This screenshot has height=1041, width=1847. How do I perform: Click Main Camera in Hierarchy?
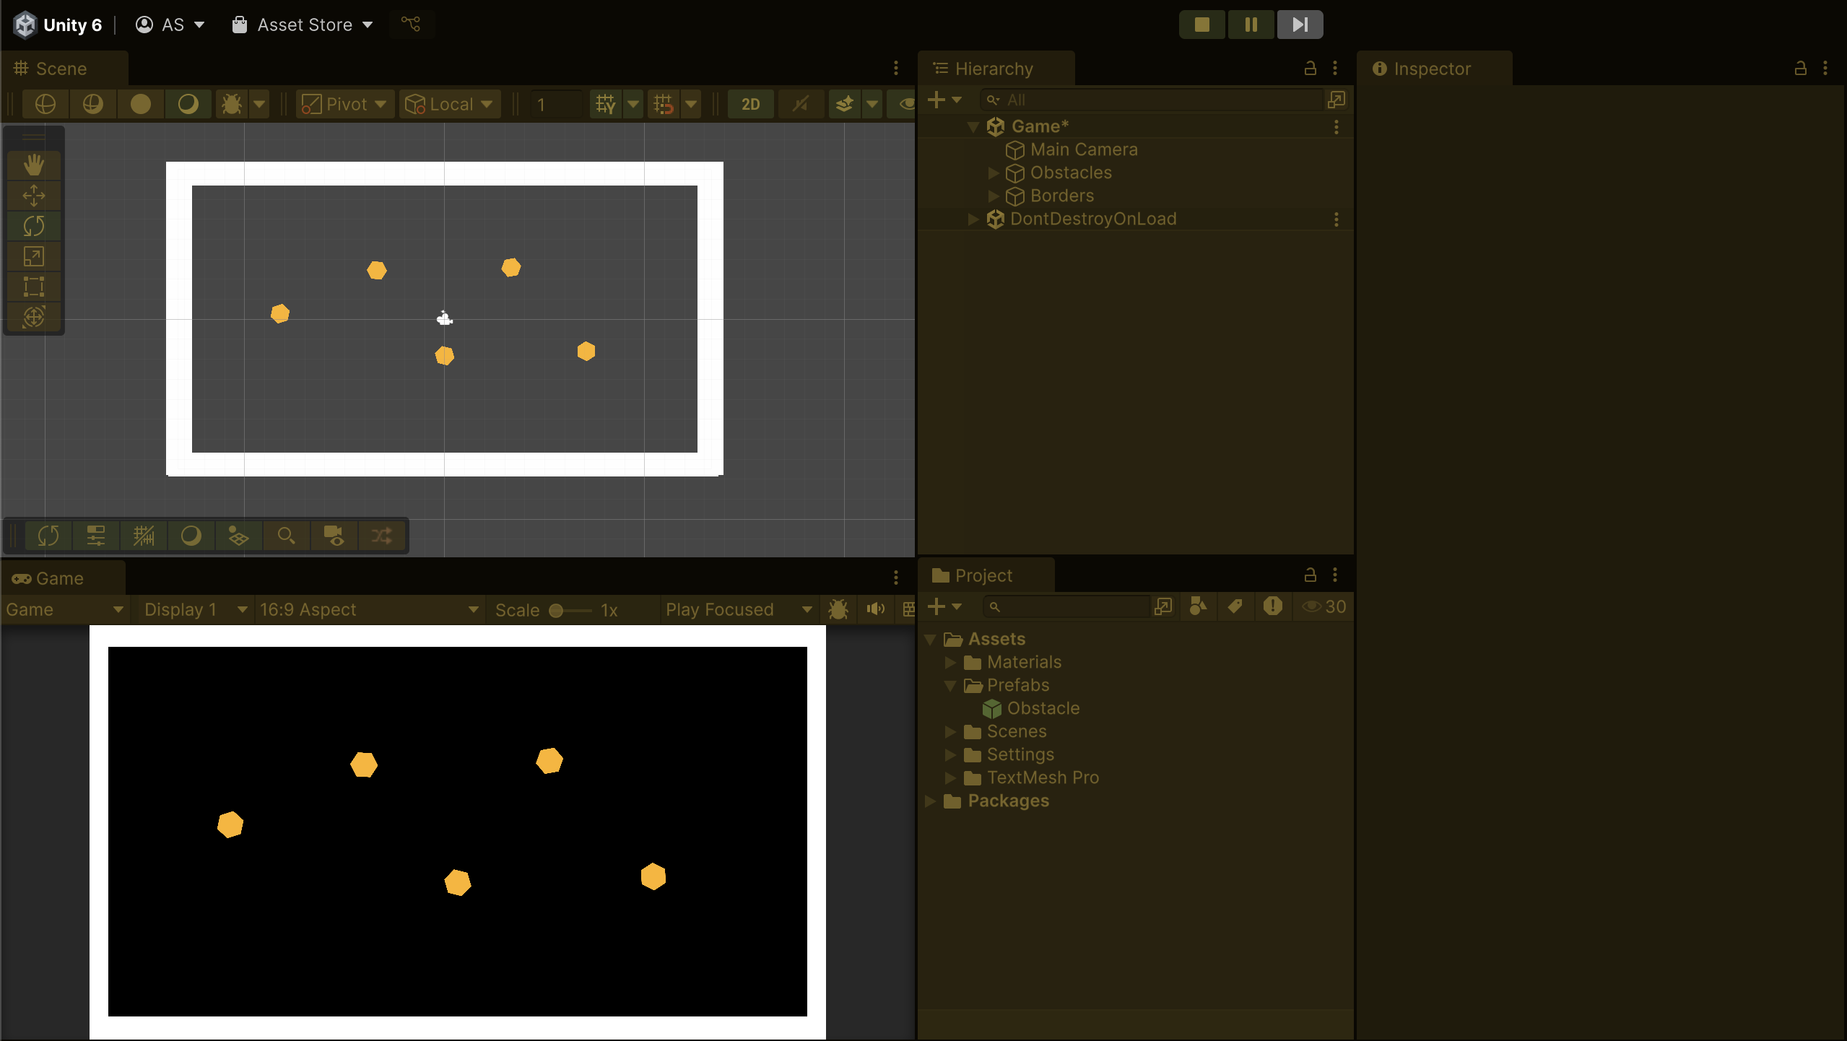coord(1083,150)
